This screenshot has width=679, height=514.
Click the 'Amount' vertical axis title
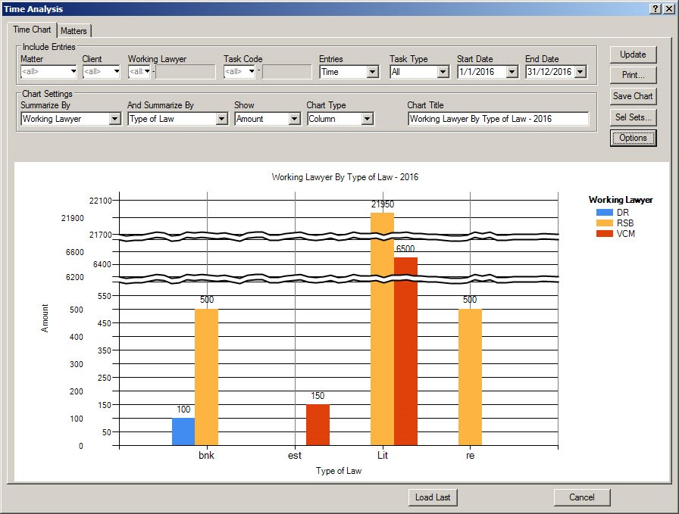tap(45, 318)
